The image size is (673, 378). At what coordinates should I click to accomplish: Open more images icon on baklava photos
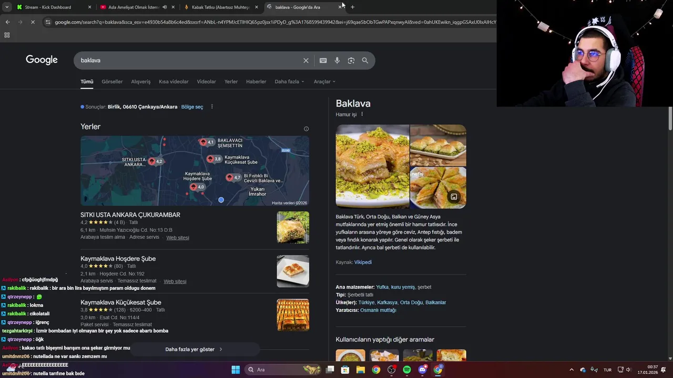pyautogui.click(x=454, y=197)
